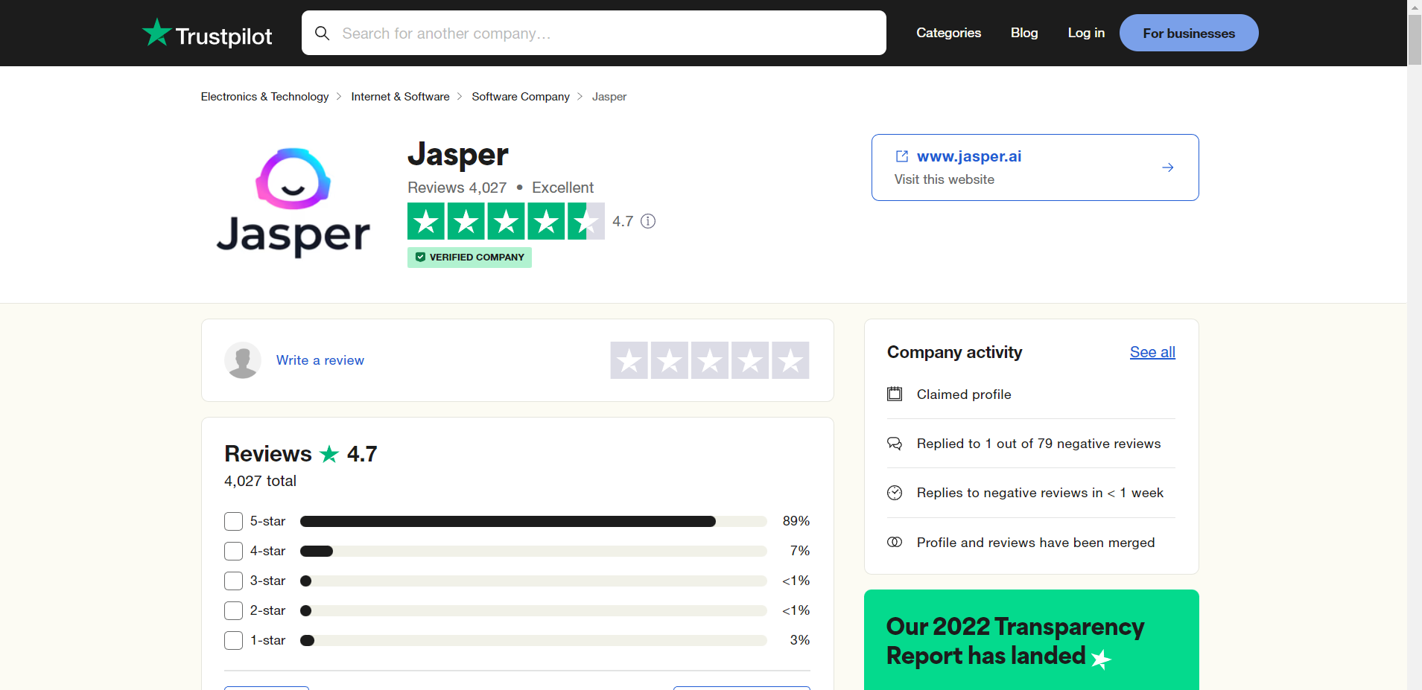Select the first star in review rating
Image resolution: width=1422 pixels, height=690 pixels.
click(x=629, y=361)
